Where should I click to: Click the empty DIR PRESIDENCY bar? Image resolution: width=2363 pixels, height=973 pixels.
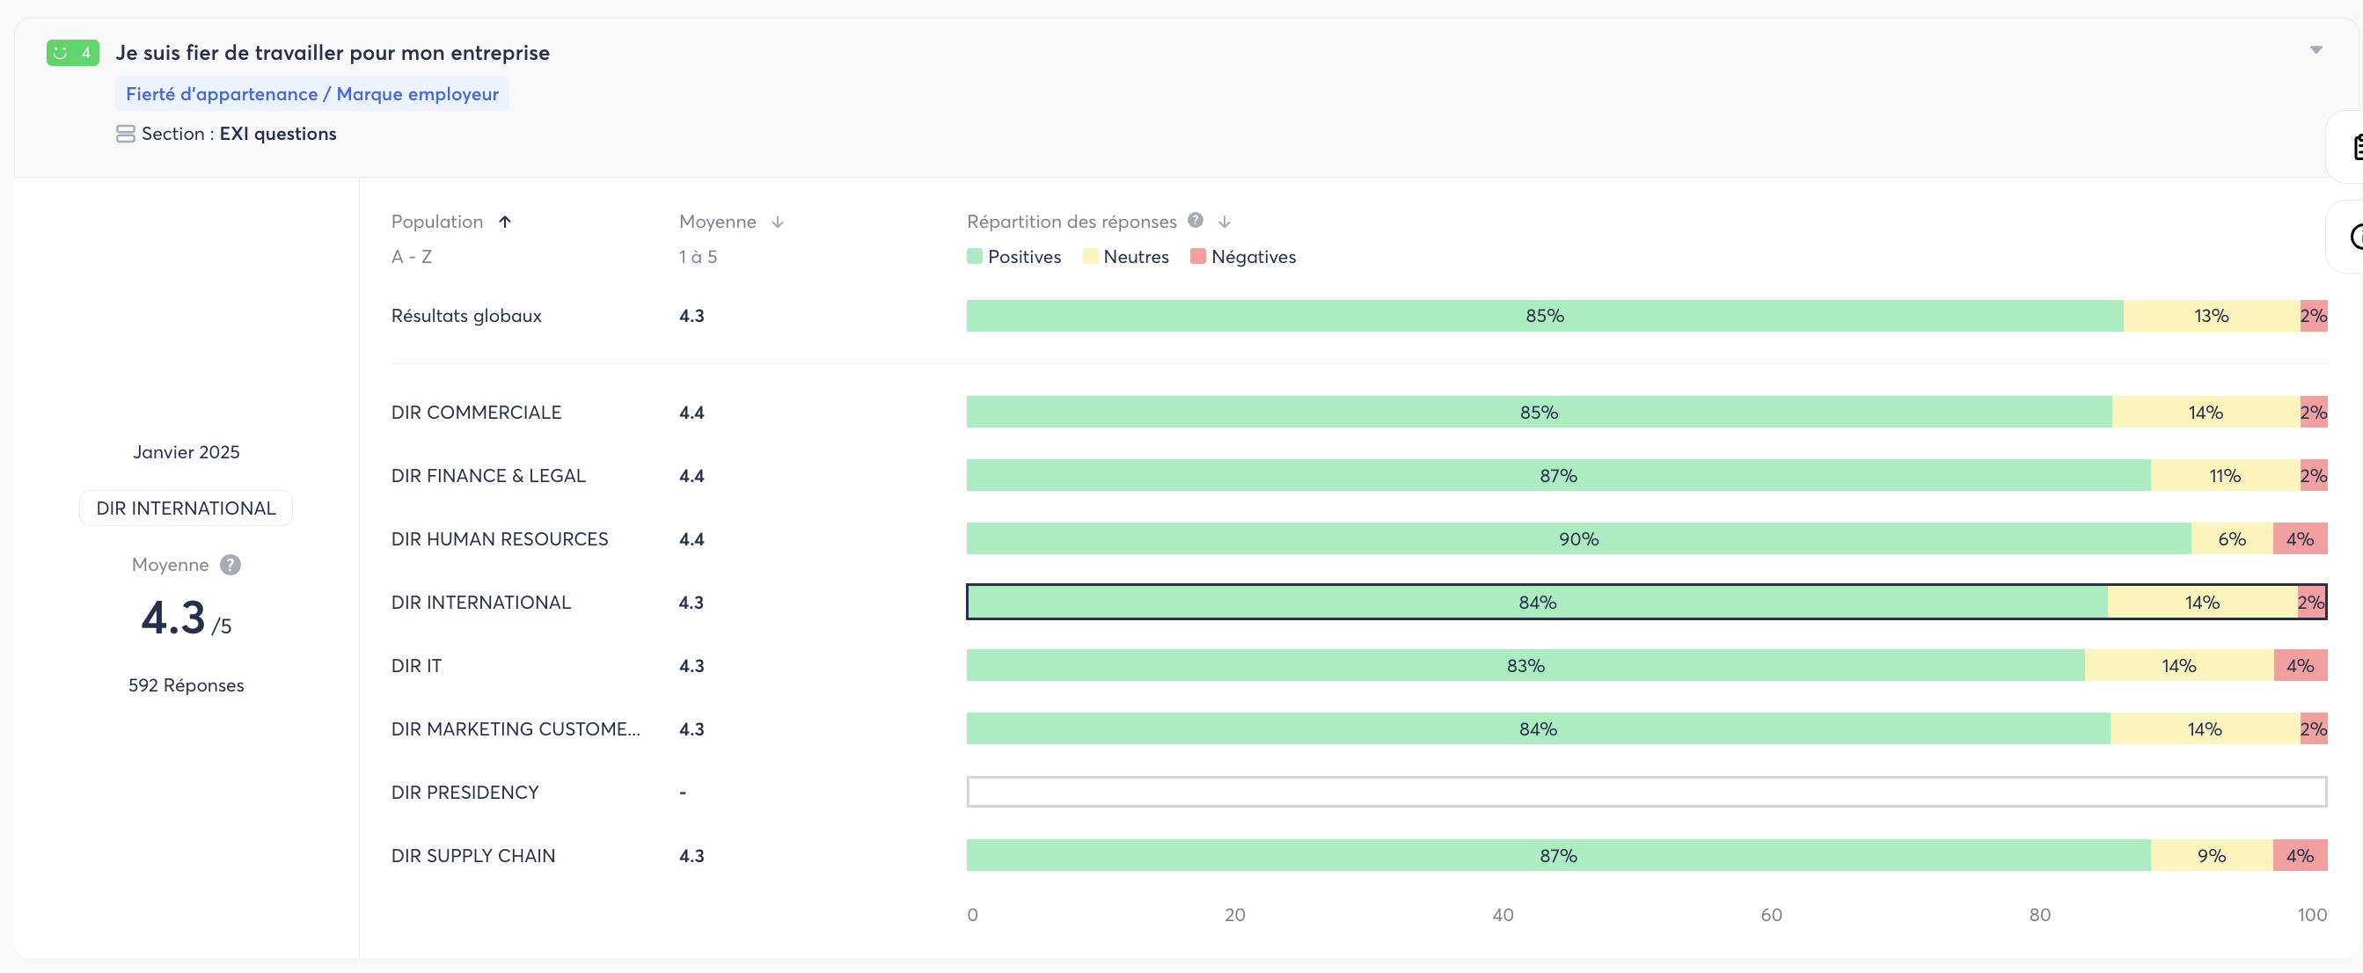click(x=1646, y=793)
